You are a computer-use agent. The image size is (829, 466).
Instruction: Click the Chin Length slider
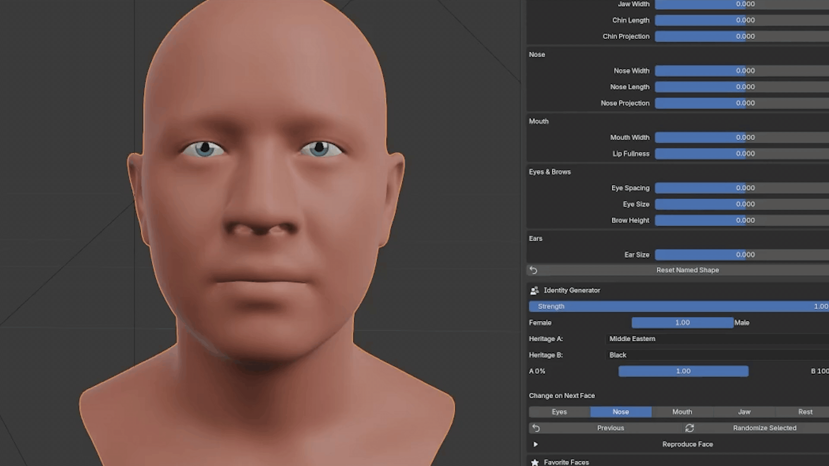pyautogui.click(x=742, y=20)
